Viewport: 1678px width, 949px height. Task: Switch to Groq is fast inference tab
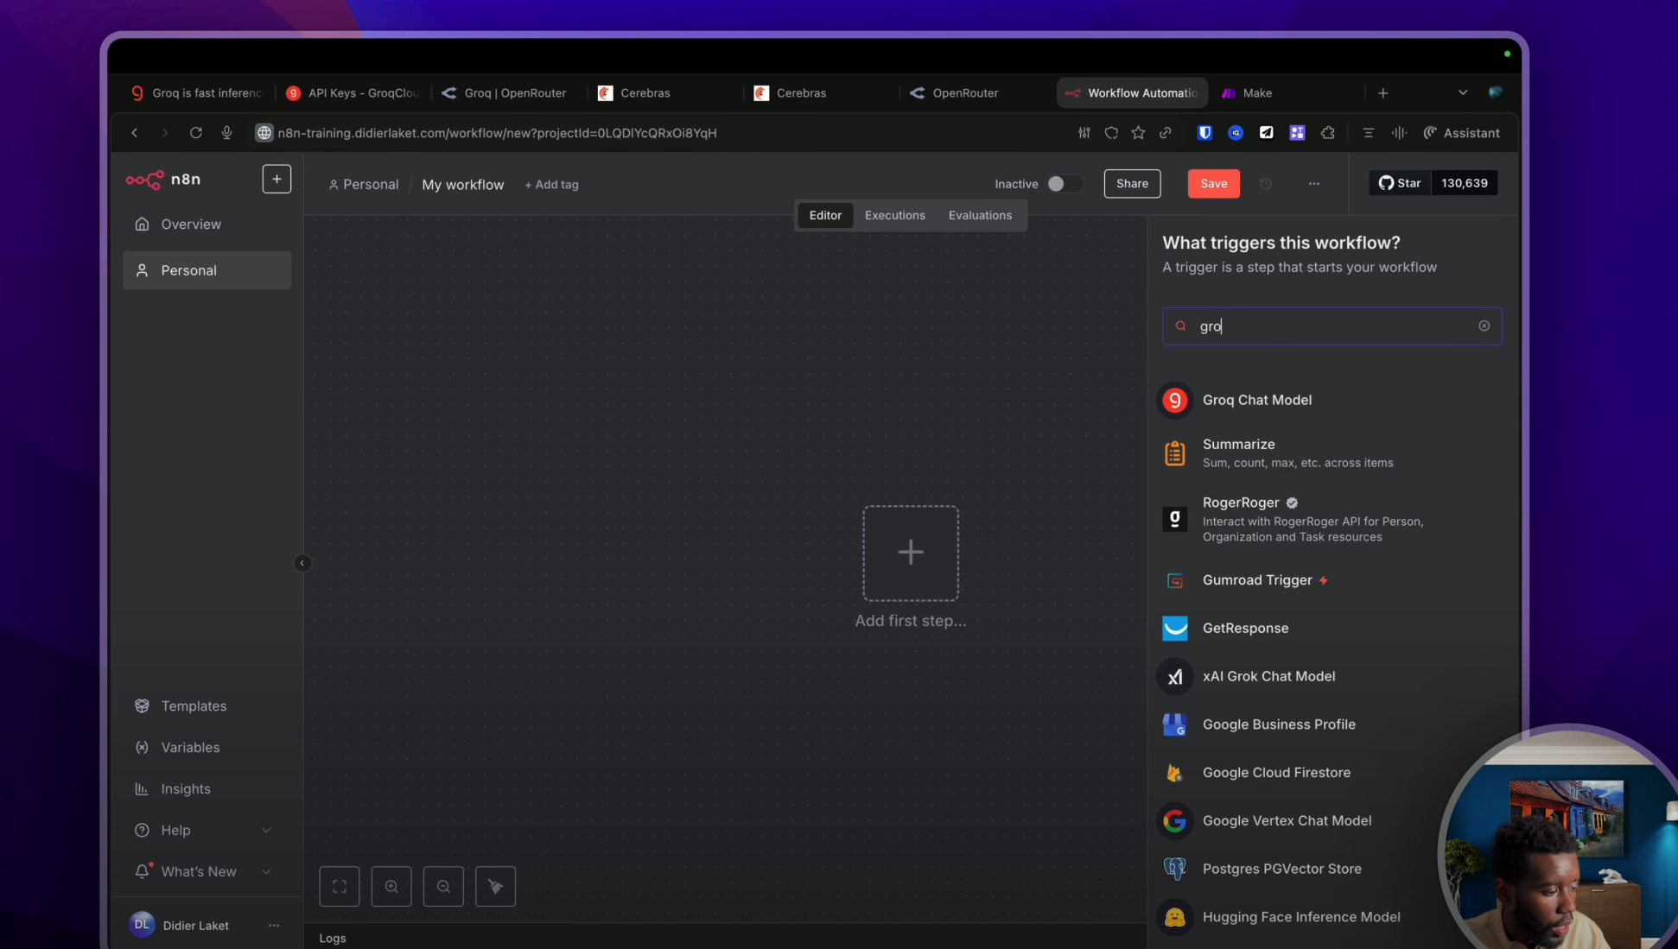click(x=196, y=93)
